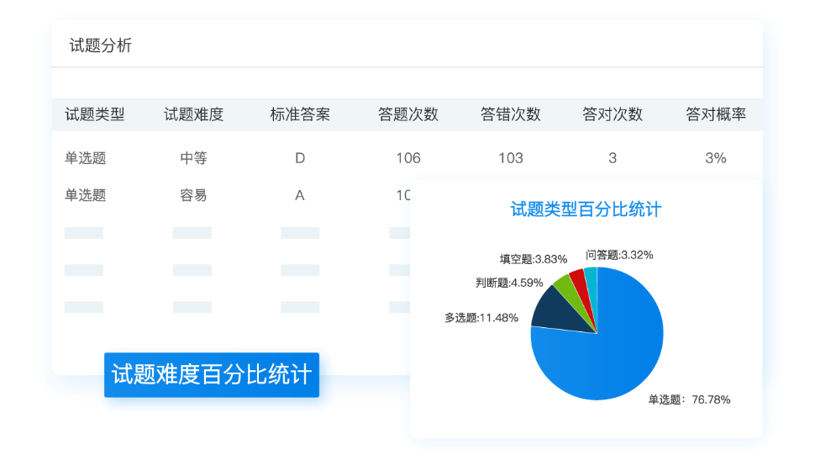Click the 答题次数 column header

click(x=408, y=115)
